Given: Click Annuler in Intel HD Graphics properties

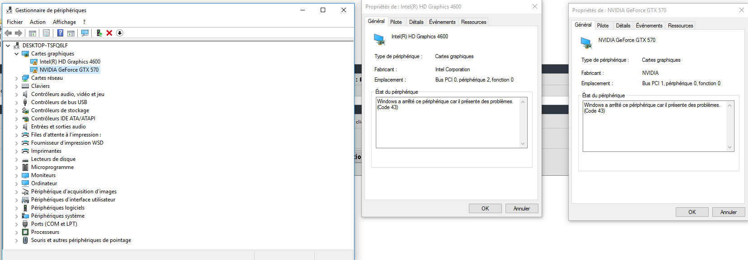Looking at the screenshot, I should tap(522, 208).
